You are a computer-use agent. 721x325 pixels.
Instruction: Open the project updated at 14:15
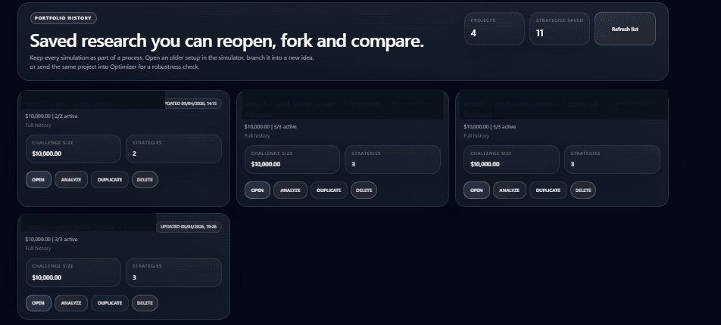(38, 180)
